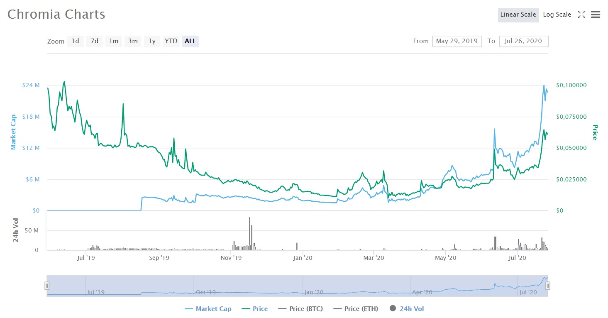
Task: Click the Jan '20 x-axis label
Action: 303,258
